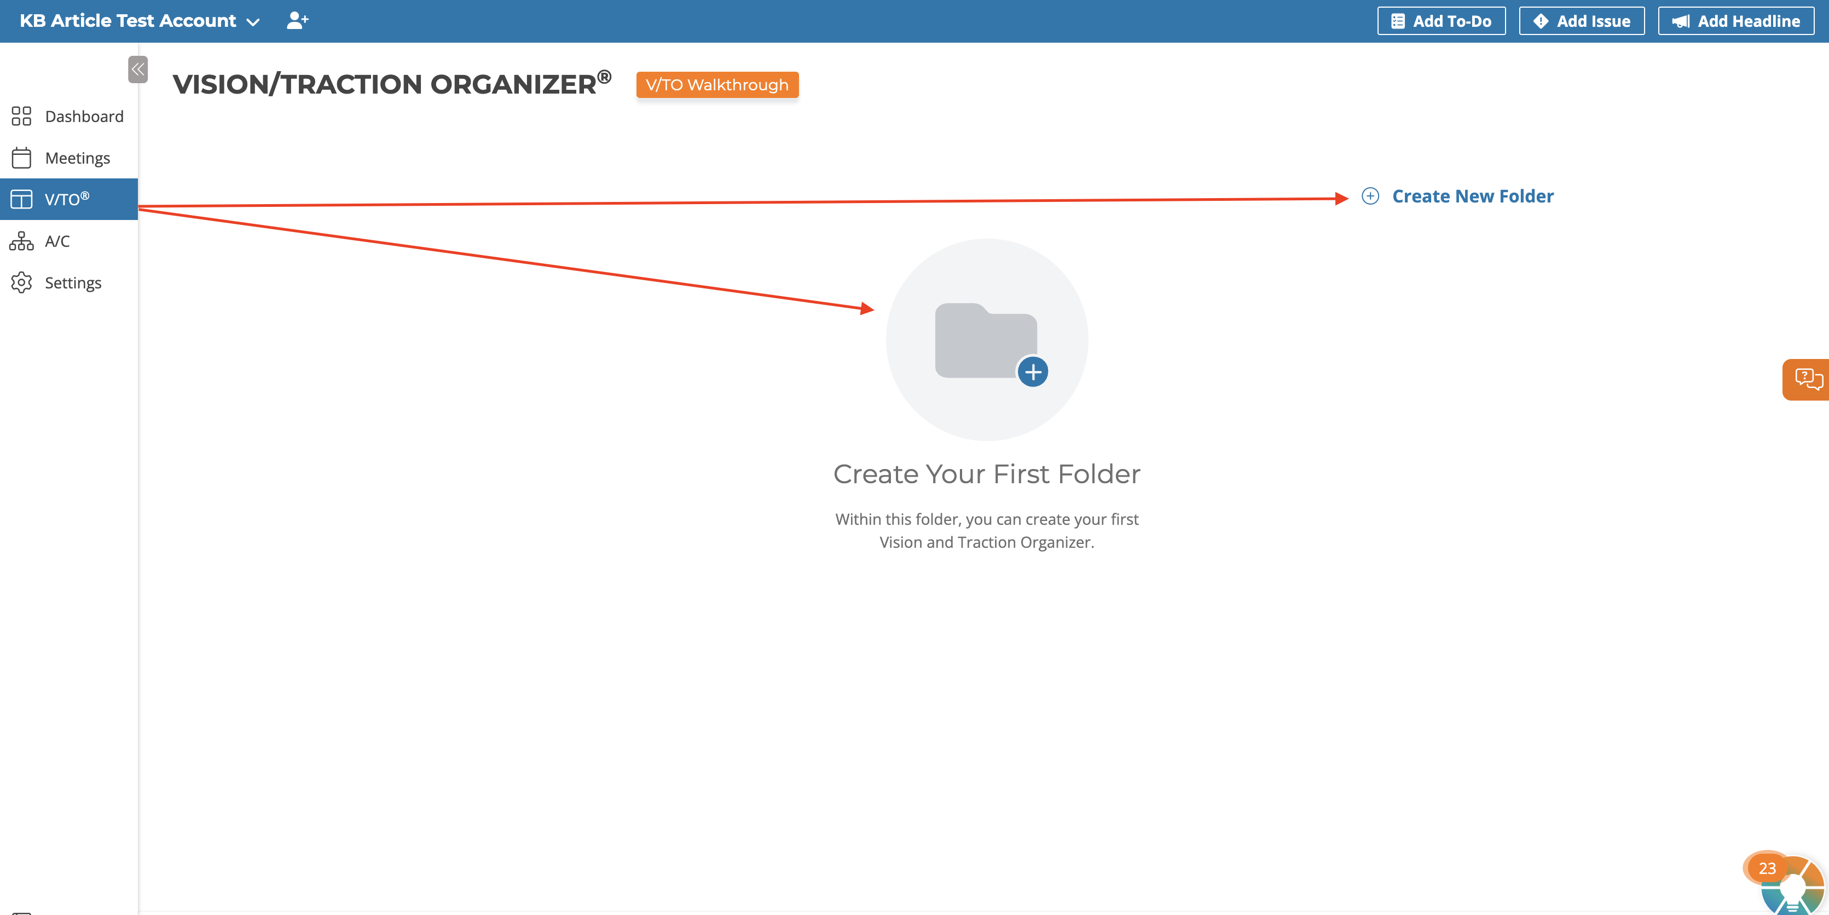This screenshot has height=915, width=1829.
Task: Click the plus circle beside Create New Folder
Action: (x=1370, y=196)
